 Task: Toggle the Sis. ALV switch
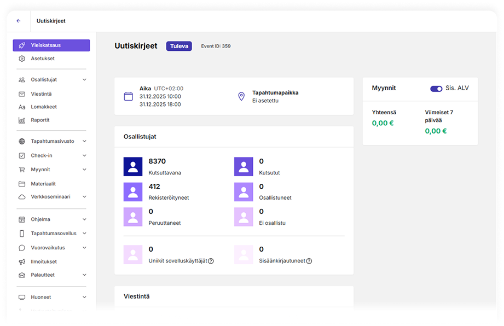pos(436,88)
